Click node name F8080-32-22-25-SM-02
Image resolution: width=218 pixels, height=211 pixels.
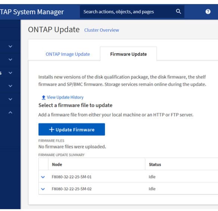[x=72, y=189]
